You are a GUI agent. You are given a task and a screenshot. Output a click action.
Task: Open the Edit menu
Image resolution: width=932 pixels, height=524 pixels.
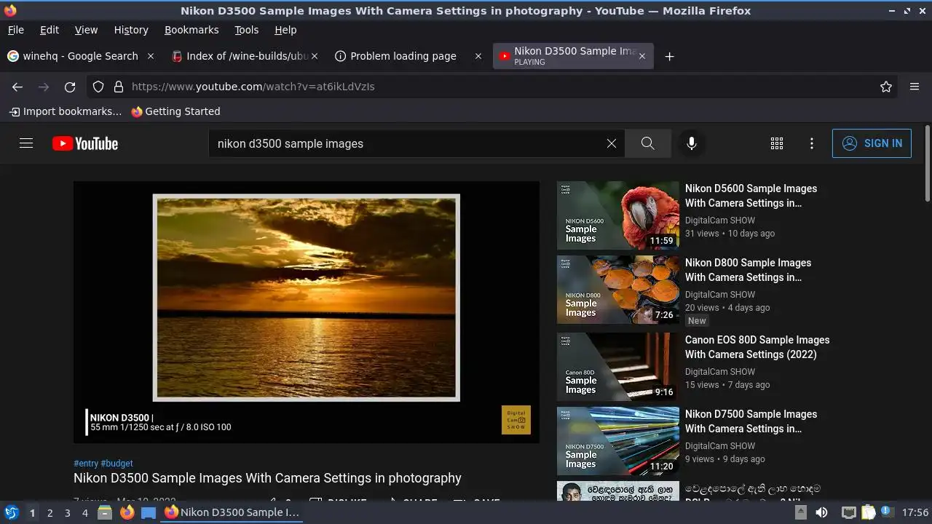pyautogui.click(x=50, y=30)
